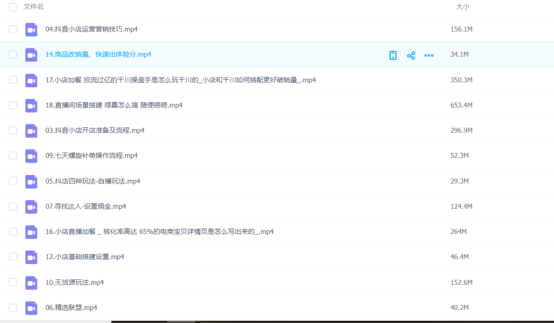This screenshot has width=554, height=323.
Task: Click the 653.4M size value
Action: point(462,105)
